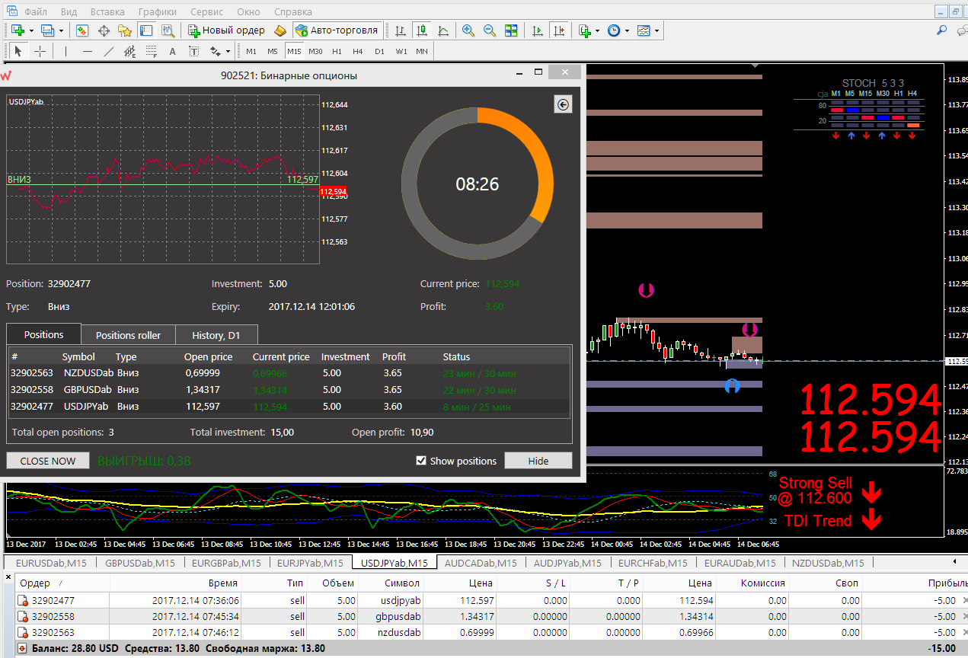Click the back arrow in options dialog
The image size is (968, 658).
tap(563, 105)
